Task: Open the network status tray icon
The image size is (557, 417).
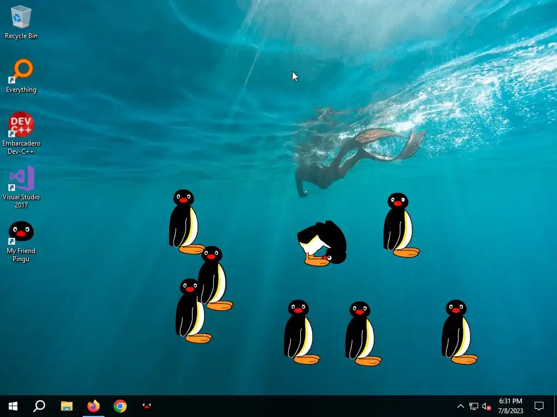Action: [x=474, y=406]
